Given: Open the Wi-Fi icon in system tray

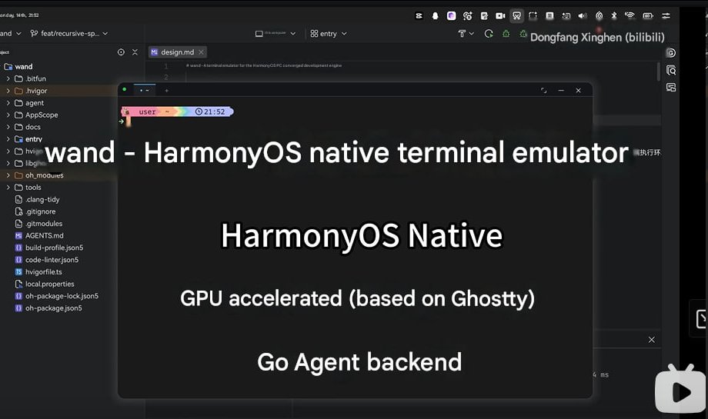Looking at the screenshot, I should (630, 16).
